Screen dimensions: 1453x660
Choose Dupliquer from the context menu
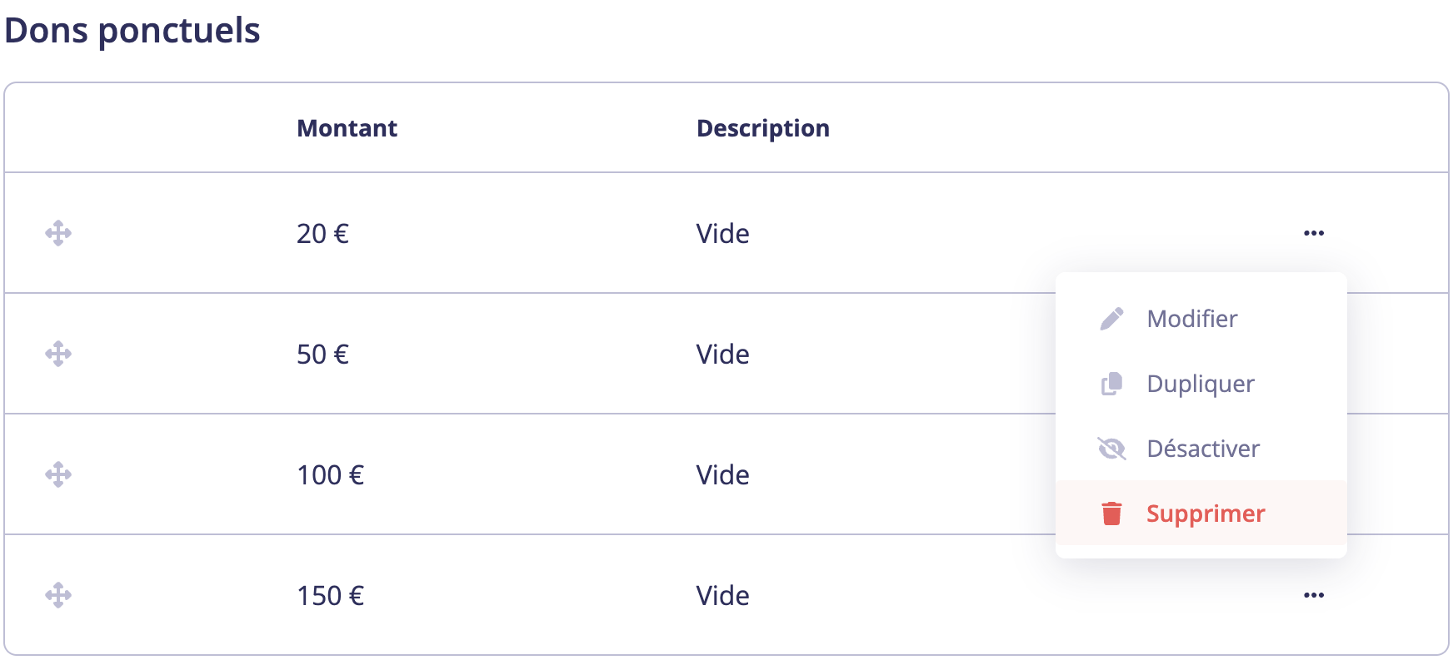[1200, 384]
